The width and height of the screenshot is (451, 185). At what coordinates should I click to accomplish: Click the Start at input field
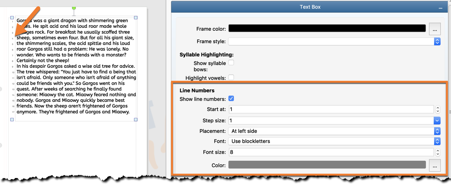pos(331,110)
